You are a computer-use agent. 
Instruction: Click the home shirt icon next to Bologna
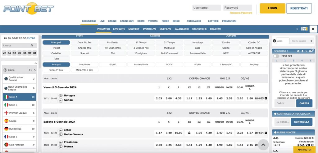click(61, 96)
